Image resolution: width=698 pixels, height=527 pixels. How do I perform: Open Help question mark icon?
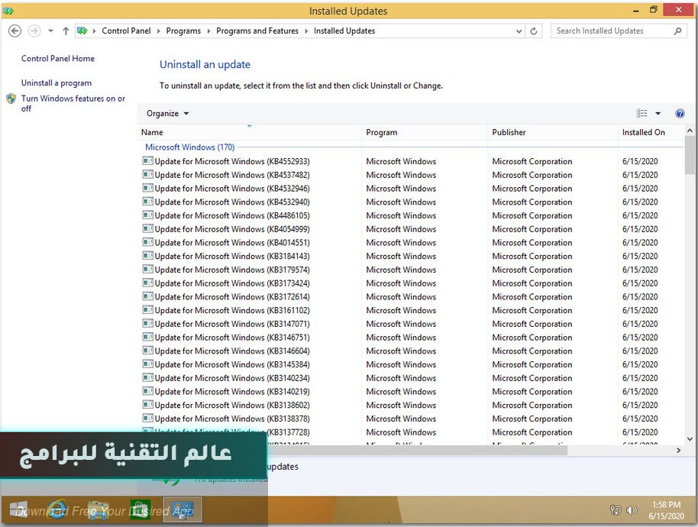pos(680,114)
